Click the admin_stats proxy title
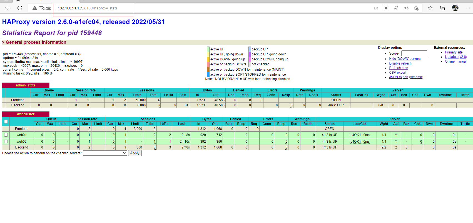Screen dimensions: 473x223 tap(26, 85)
